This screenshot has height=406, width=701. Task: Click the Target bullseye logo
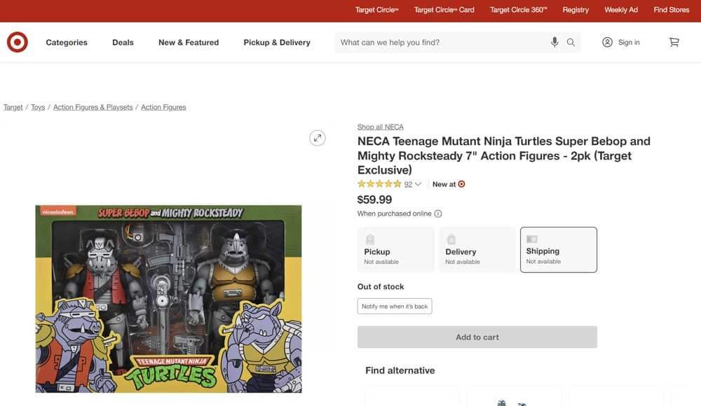16,41
